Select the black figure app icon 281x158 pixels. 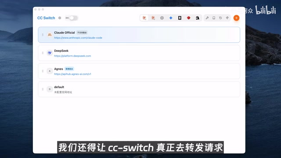197,18
